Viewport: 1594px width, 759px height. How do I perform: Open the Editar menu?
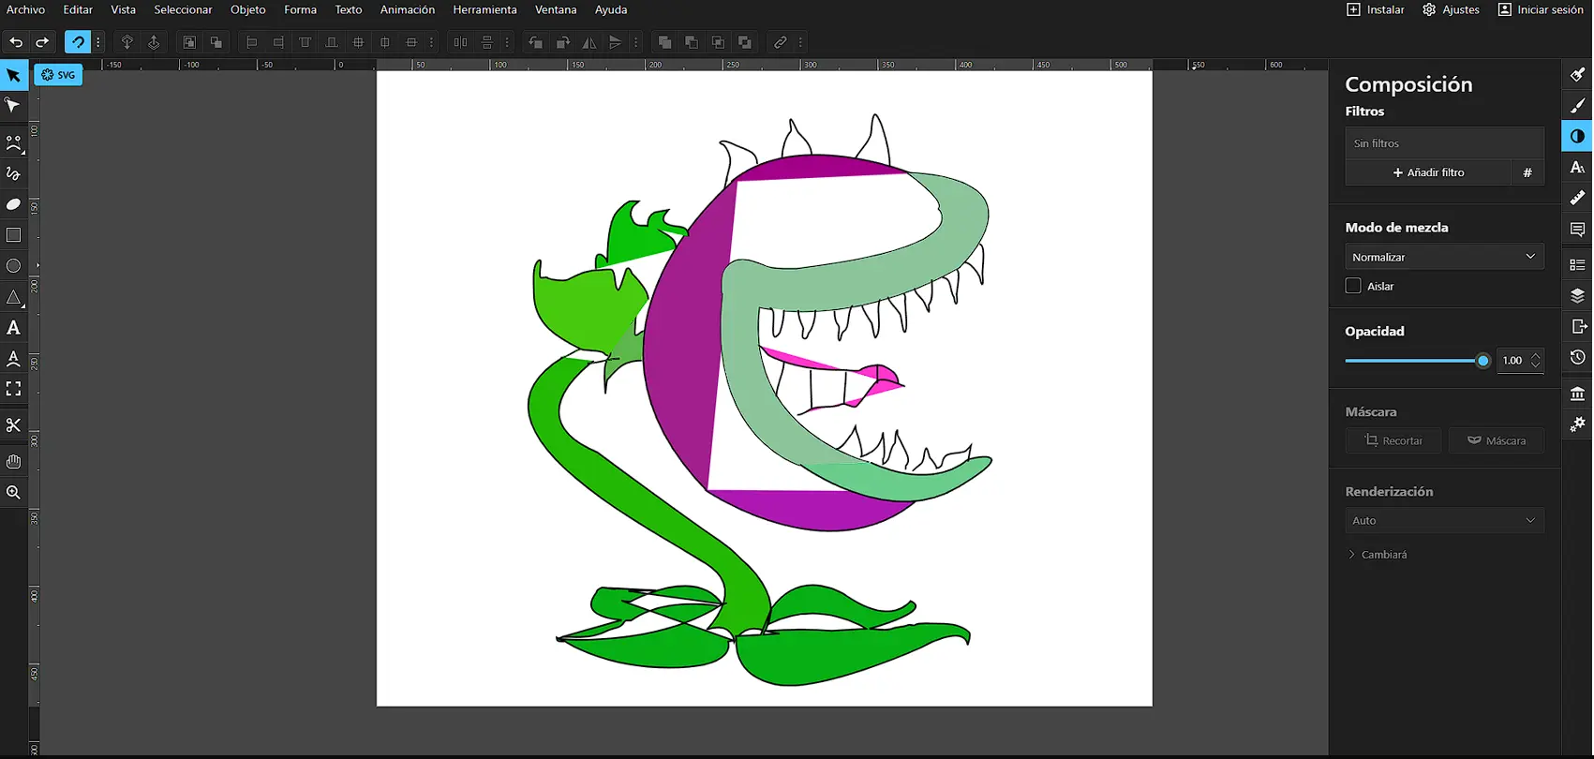pyautogui.click(x=78, y=9)
